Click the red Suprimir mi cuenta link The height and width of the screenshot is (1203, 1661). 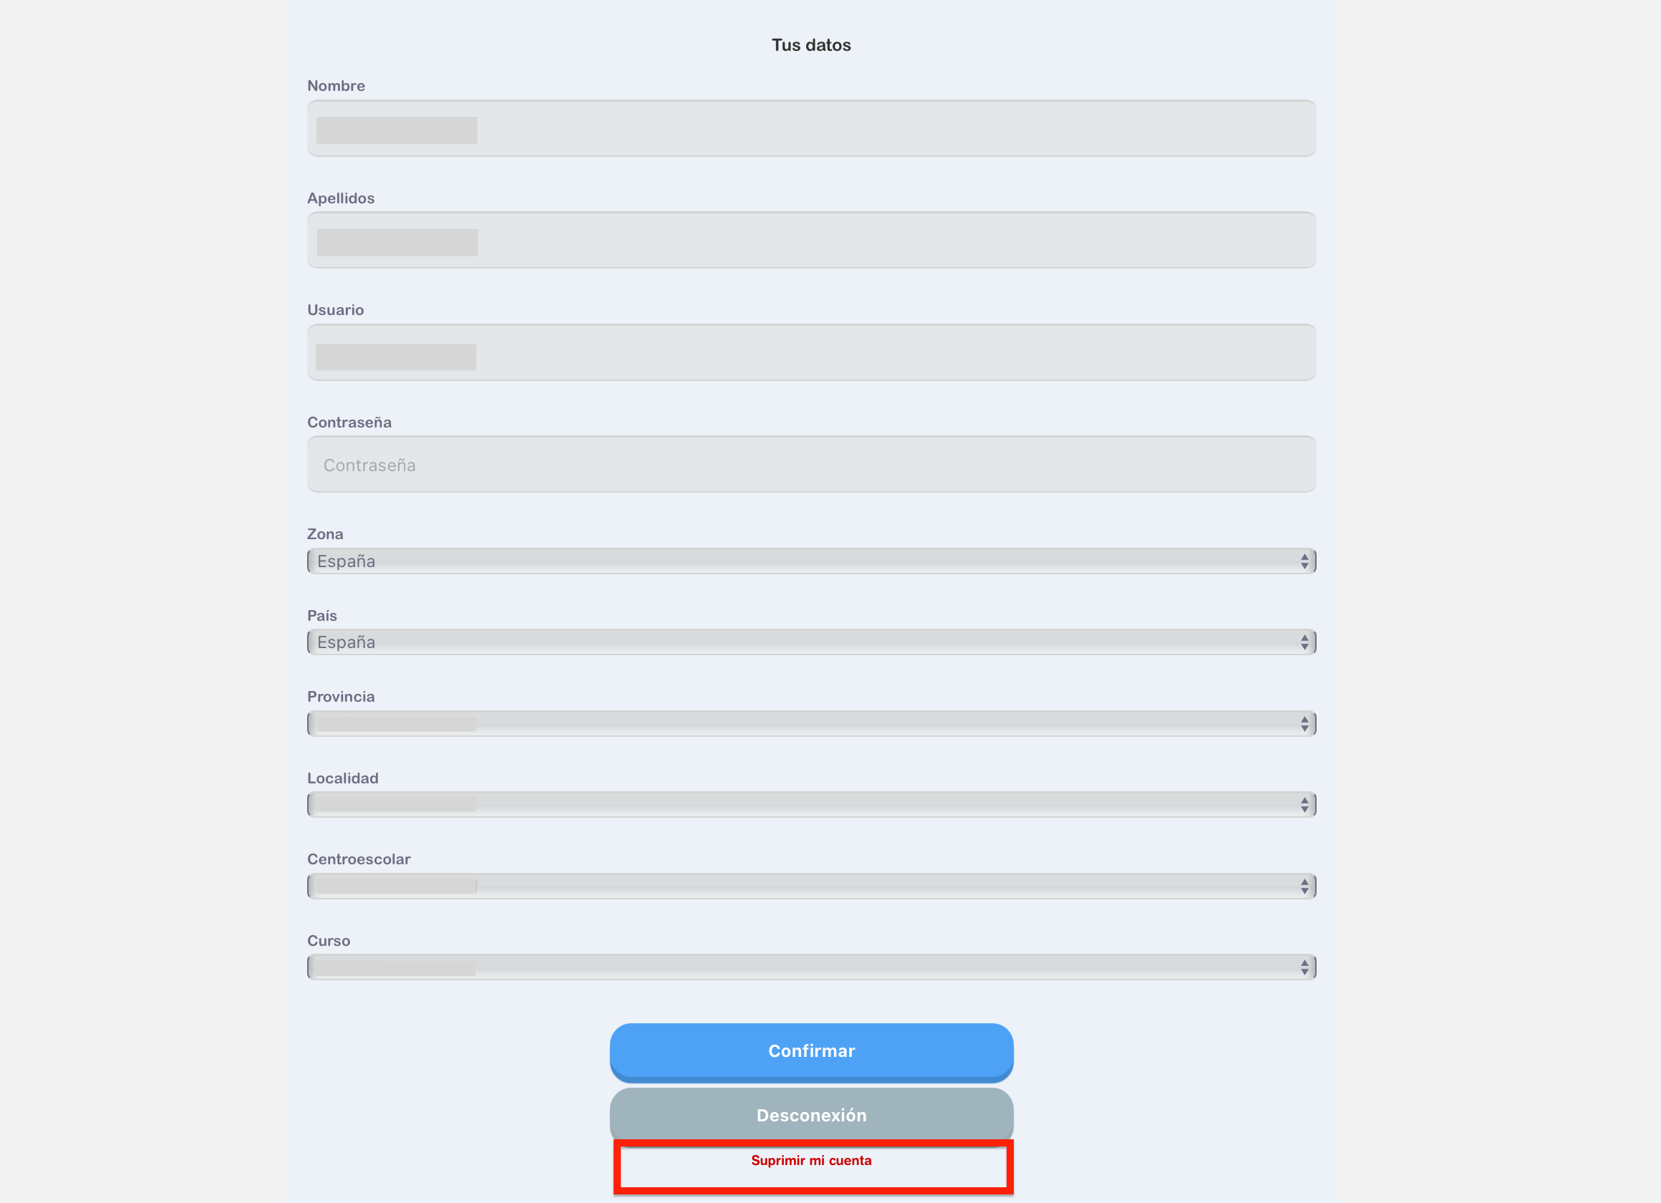click(810, 1161)
